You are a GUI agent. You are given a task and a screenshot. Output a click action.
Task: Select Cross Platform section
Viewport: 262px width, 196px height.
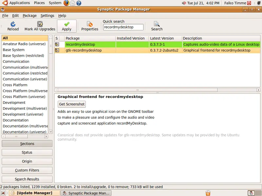(25, 85)
